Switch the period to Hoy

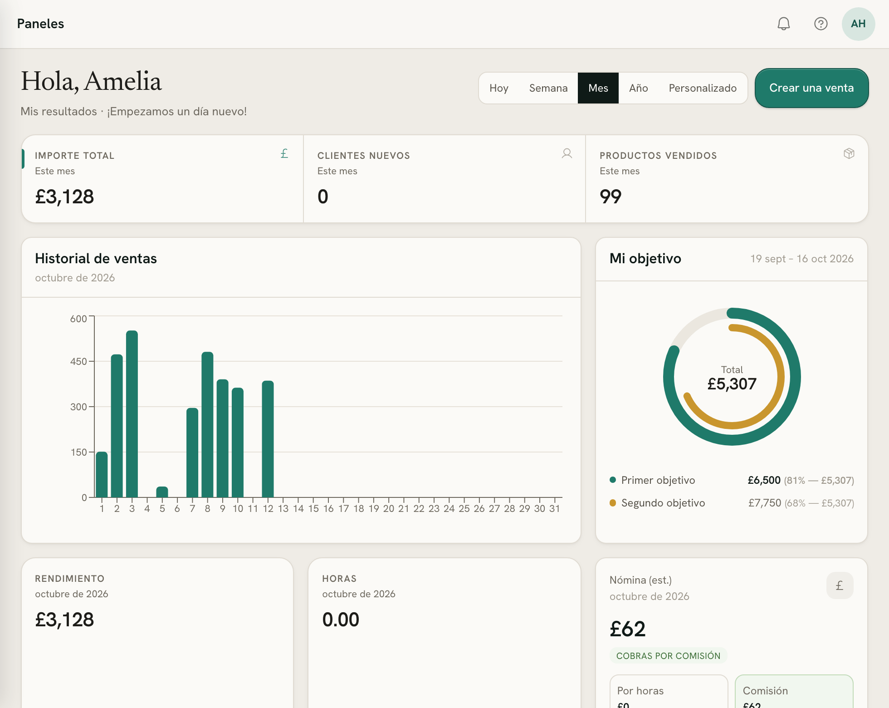(498, 88)
